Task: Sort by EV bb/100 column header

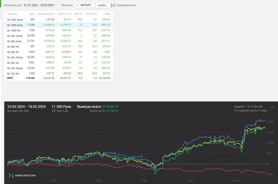Action: tap(91, 14)
